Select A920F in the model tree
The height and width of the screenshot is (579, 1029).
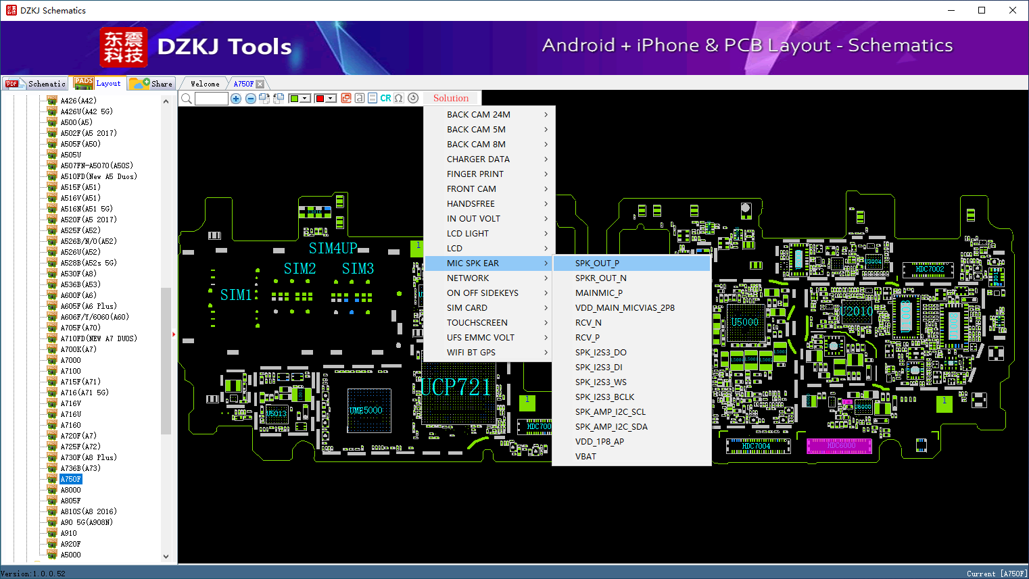[71, 544]
